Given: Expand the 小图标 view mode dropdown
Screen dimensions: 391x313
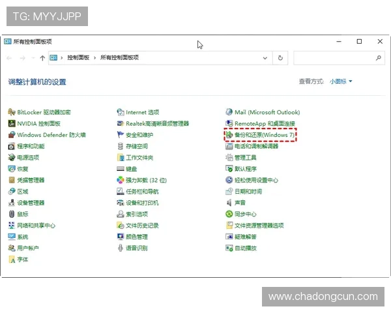Looking at the screenshot, I should point(341,82).
